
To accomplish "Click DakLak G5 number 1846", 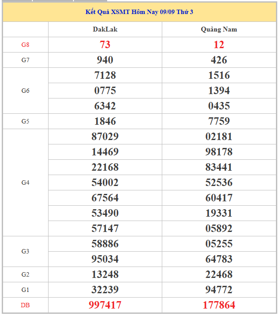I will pos(105,121).
